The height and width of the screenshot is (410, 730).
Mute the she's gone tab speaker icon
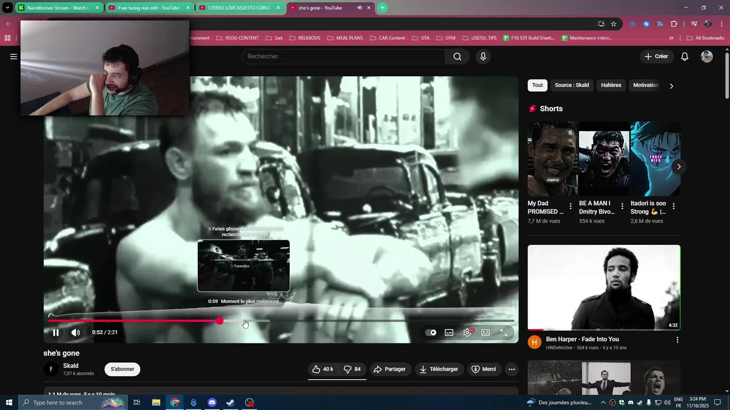(359, 8)
